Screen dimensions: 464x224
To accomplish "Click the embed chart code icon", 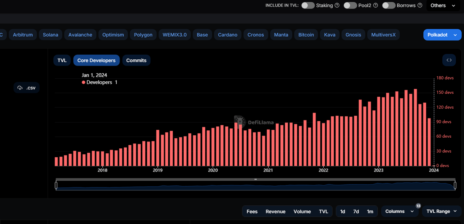I will 449,60.
